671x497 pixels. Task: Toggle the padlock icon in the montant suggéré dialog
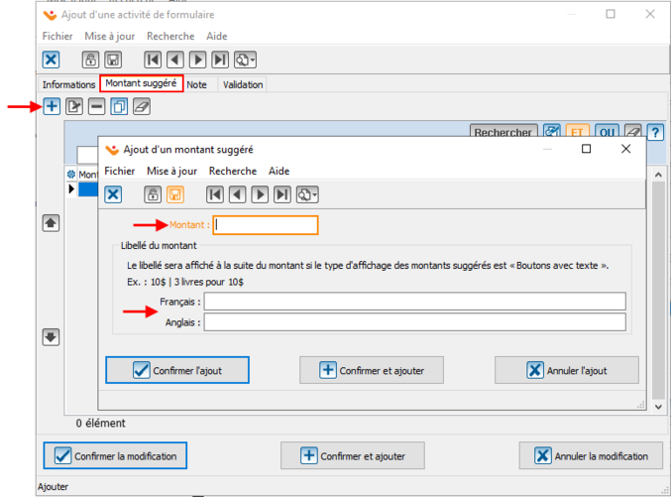(x=153, y=194)
